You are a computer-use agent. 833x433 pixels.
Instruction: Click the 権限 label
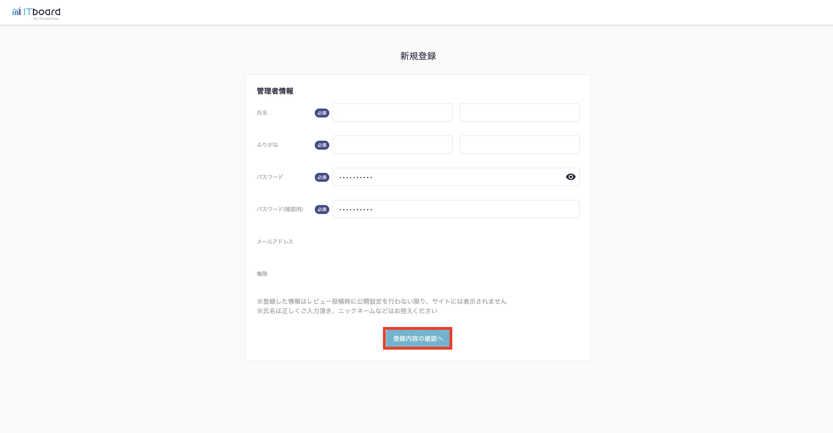click(262, 274)
